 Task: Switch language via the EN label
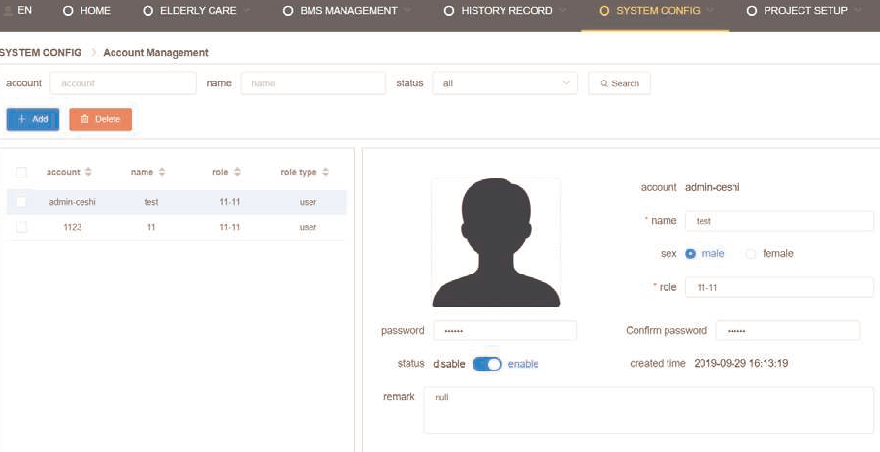[x=24, y=10]
